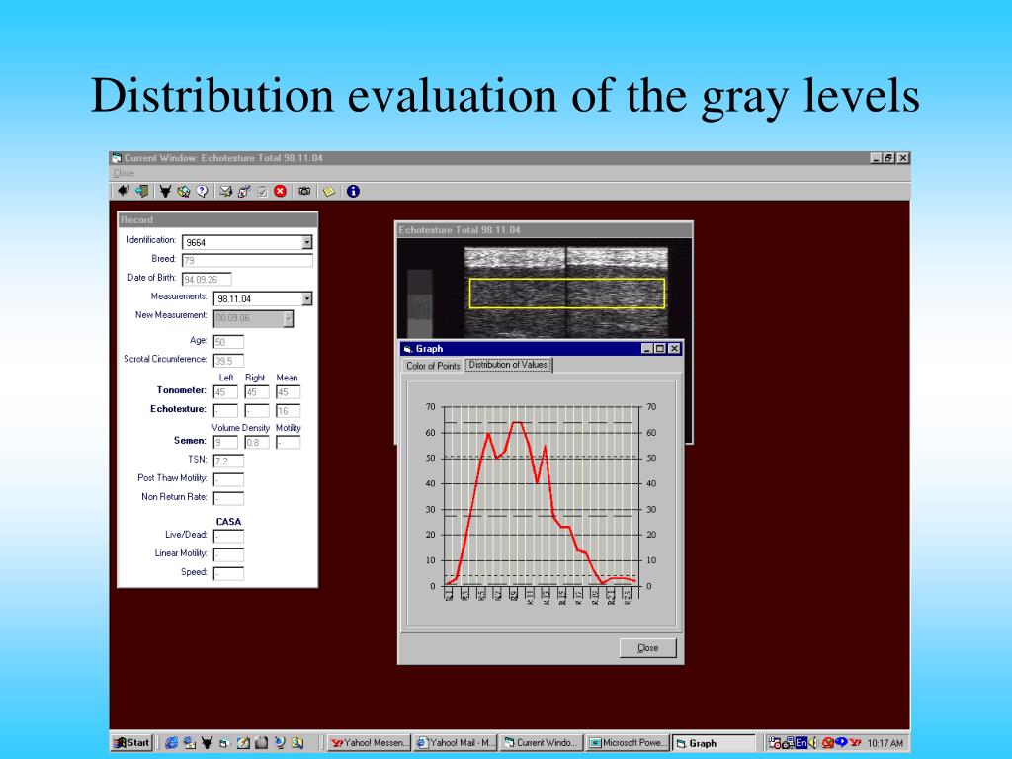Screen dimensions: 1012x759
Task: Click the Echotexture Right field
Action: 257,411
